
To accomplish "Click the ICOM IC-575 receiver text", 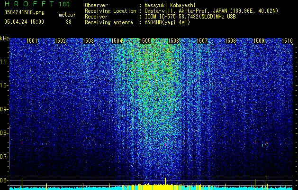I will [x=190, y=17].
